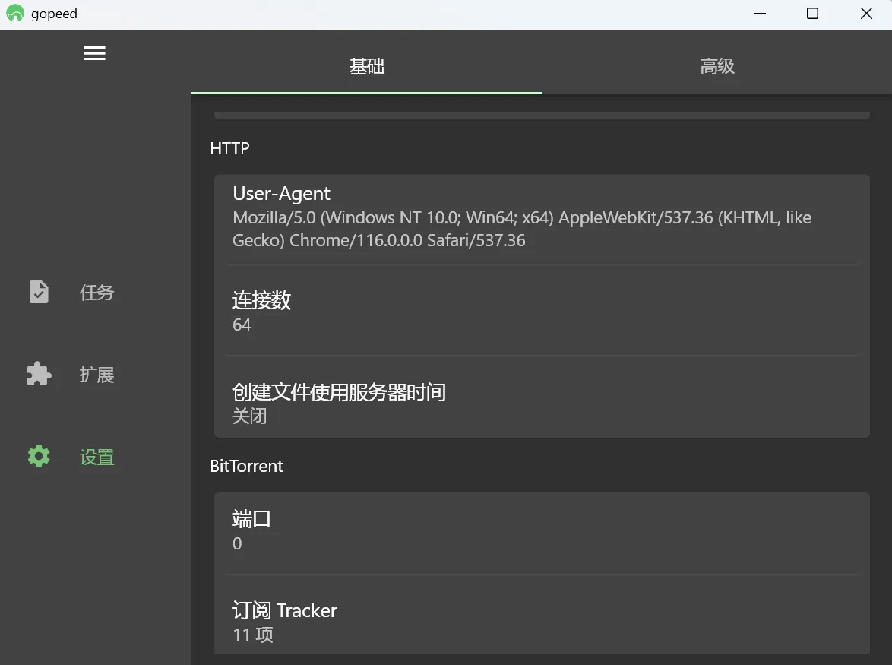Viewport: 892px width, 665px height.
Task: Click the gopeed logo in title bar
Action: (x=14, y=13)
